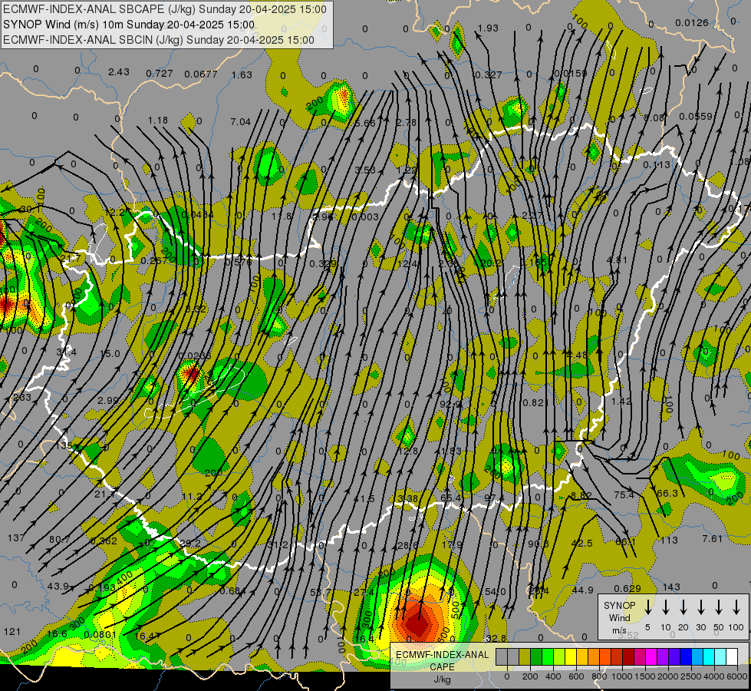Click the 30 m/s wind arrow in legend

(x=700, y=607)
